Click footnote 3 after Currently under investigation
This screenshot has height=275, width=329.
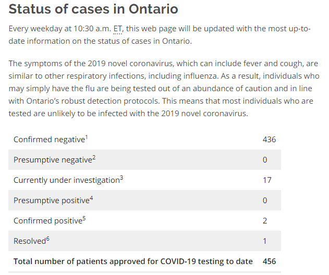[121, 178]
